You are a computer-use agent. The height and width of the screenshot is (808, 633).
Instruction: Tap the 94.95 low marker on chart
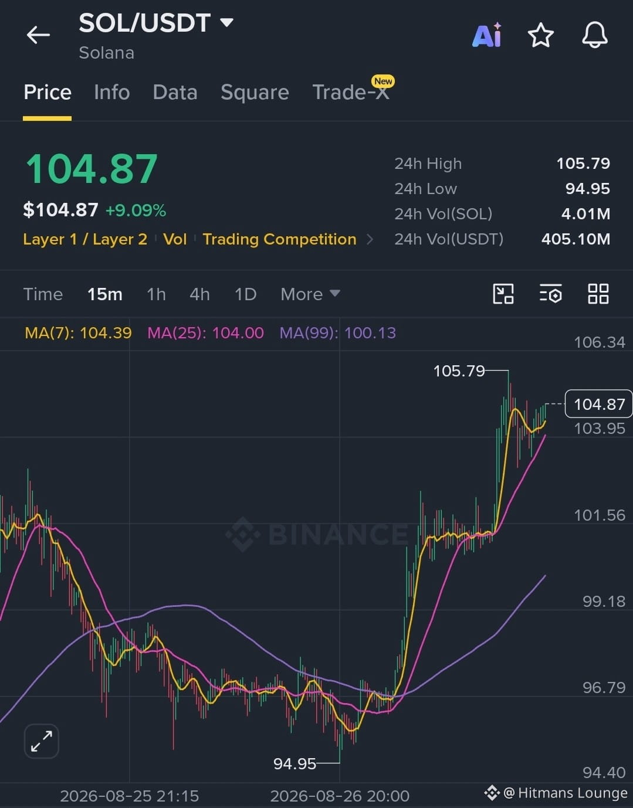click(295, 763)
